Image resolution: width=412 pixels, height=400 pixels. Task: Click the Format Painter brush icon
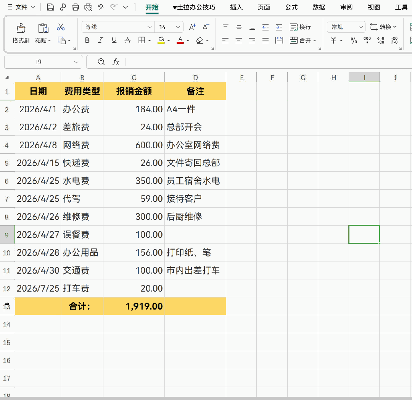pyautogui.click(x=21, y=27)
